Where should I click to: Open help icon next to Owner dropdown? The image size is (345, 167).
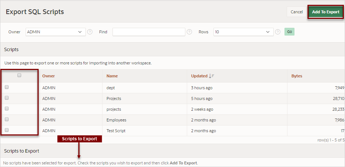[90, 32]
